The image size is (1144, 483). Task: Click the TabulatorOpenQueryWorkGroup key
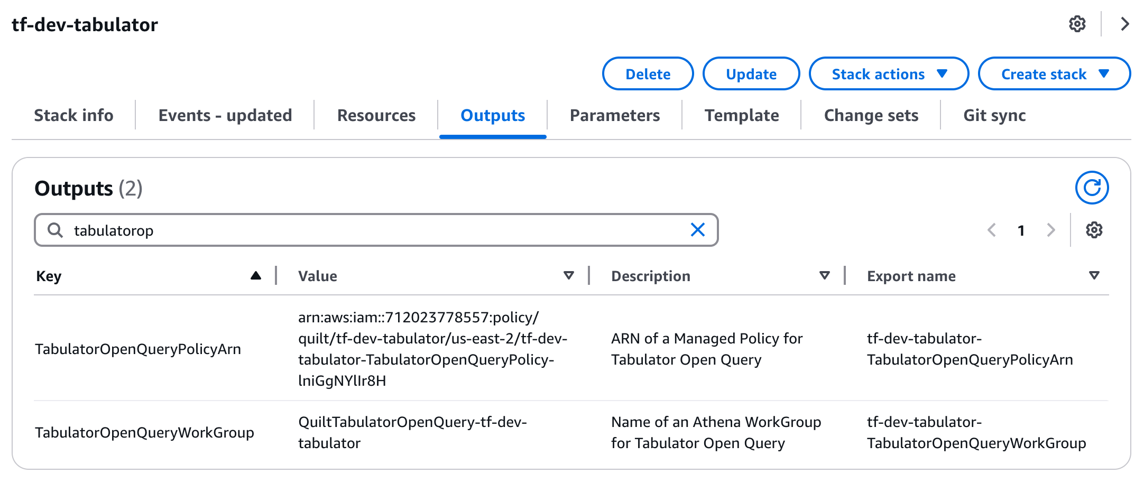click(x=144, y=432)
